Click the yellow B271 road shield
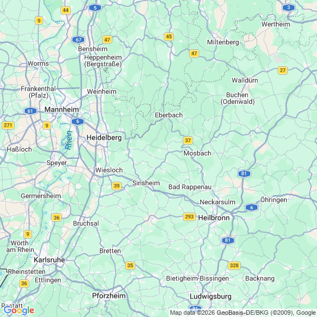 (8, 125)
